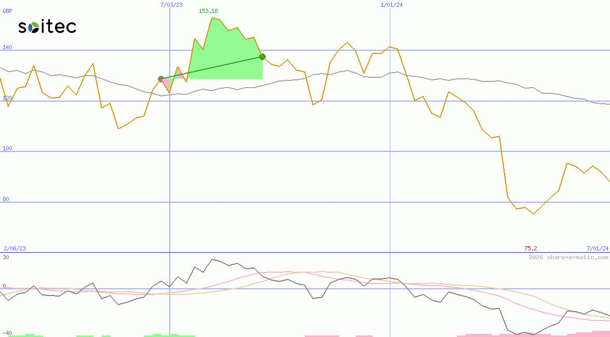Click the oscillator 30 scale label
This screenshot has width=610, height=337.
tap(6, 257)
